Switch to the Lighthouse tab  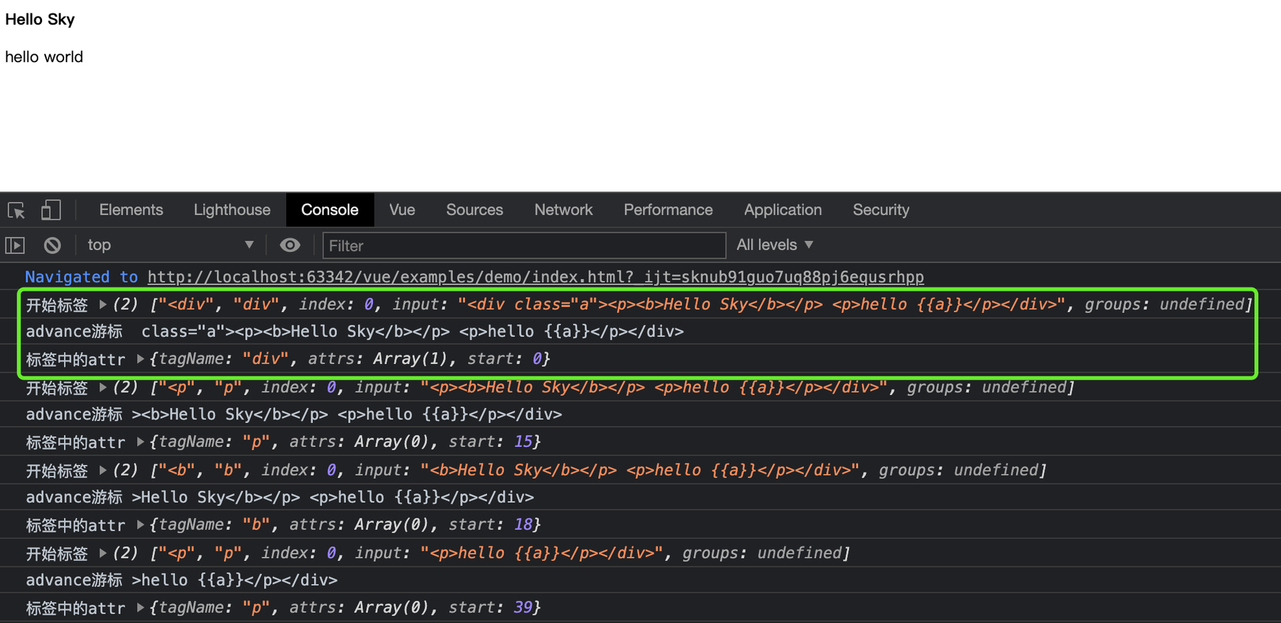tap(232, 209)
